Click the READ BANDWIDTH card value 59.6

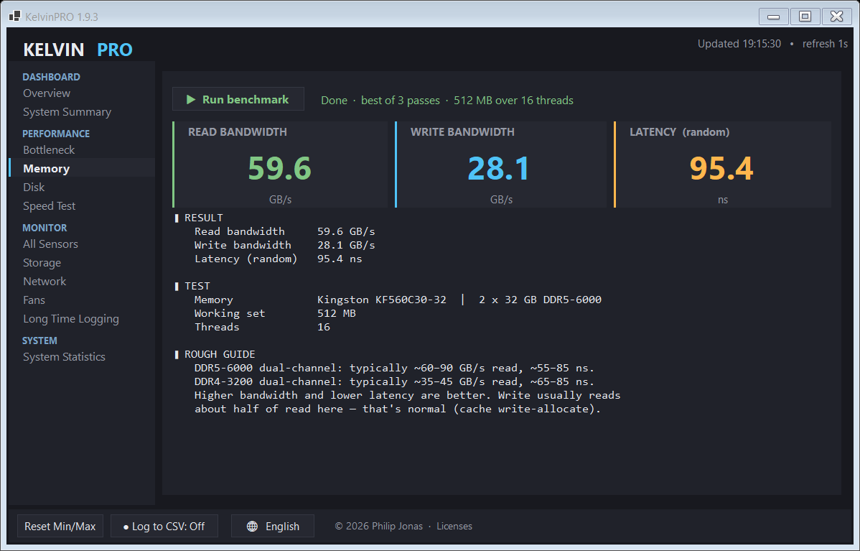click(x=280, y=168)
